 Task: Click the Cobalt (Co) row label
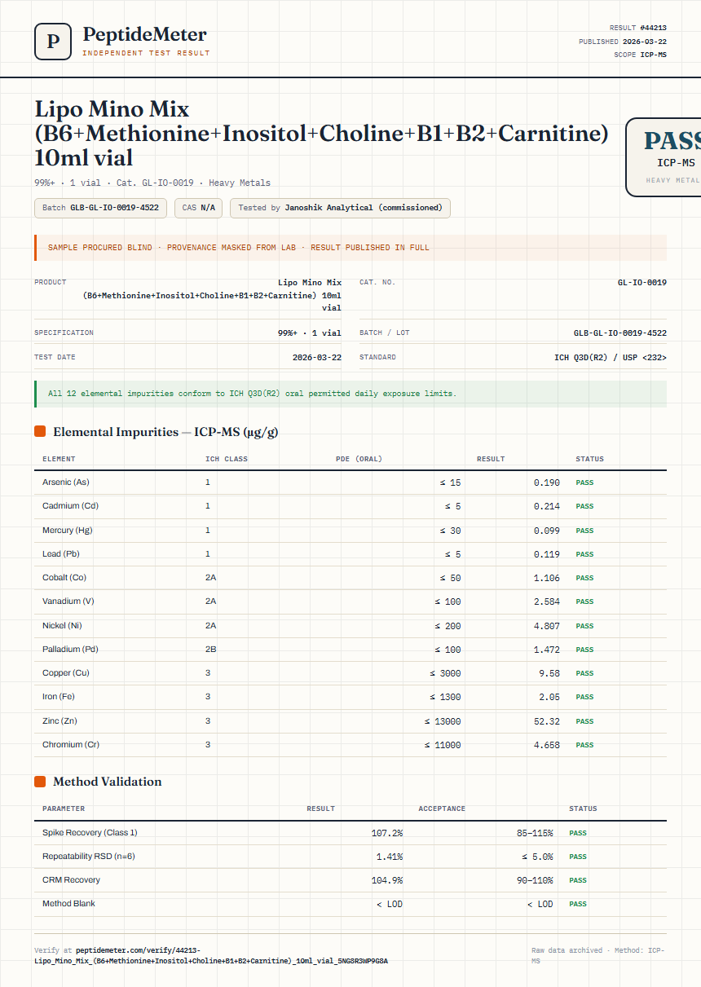tap(64, 578)
